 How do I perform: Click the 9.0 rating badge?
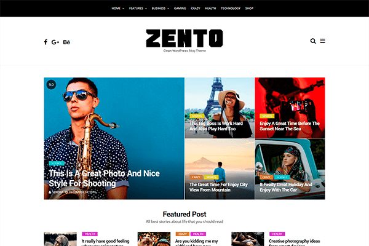tap(51, 85)
